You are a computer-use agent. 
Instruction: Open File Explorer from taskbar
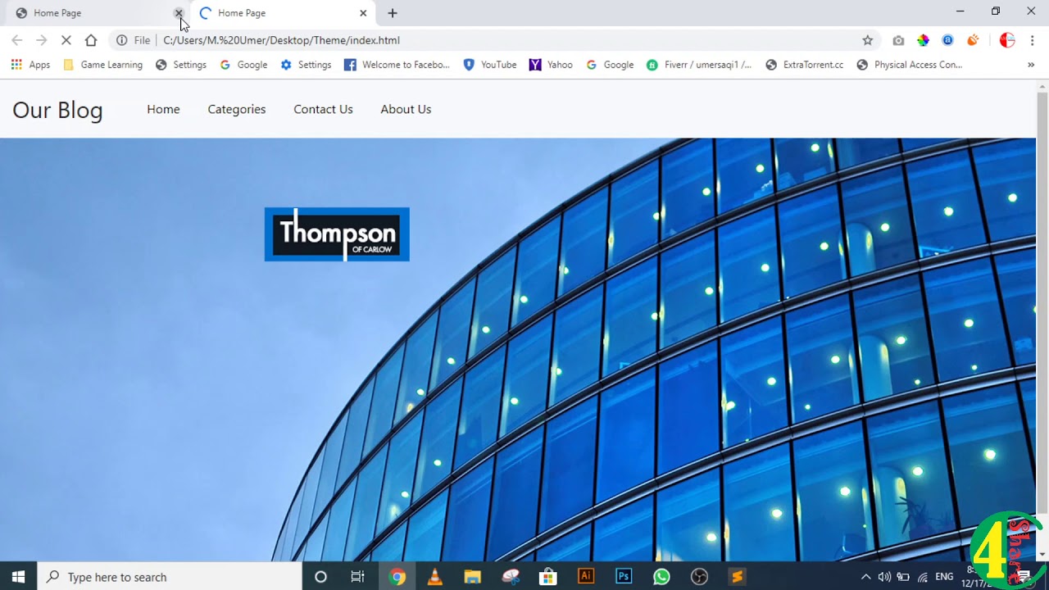[x=472, y=577]
